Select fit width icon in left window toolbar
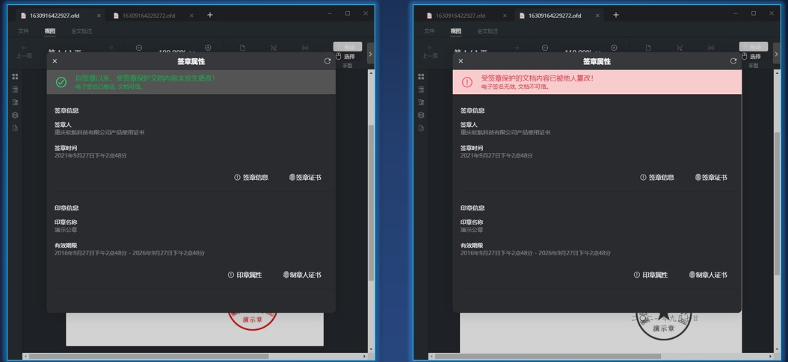788x362 pixels. point(305,48)
